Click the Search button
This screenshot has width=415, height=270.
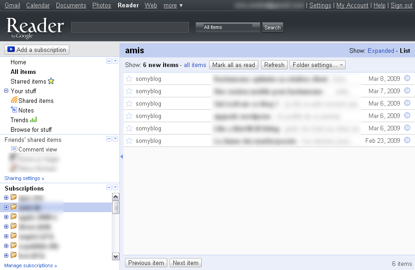[x=273, y=28]
